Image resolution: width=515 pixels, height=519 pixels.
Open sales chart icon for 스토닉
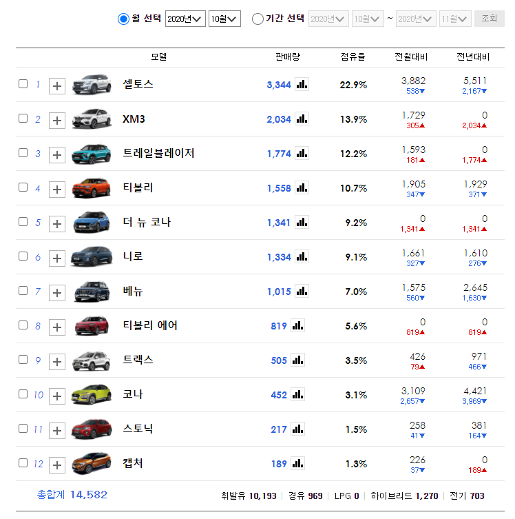(x=297, y=429)
